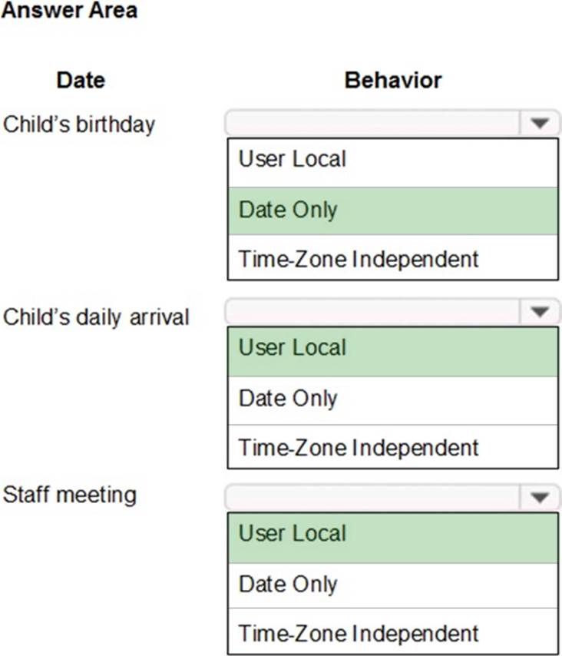
Task: Click the empty Staff meeting selection field
Action: tap(373, 498)
